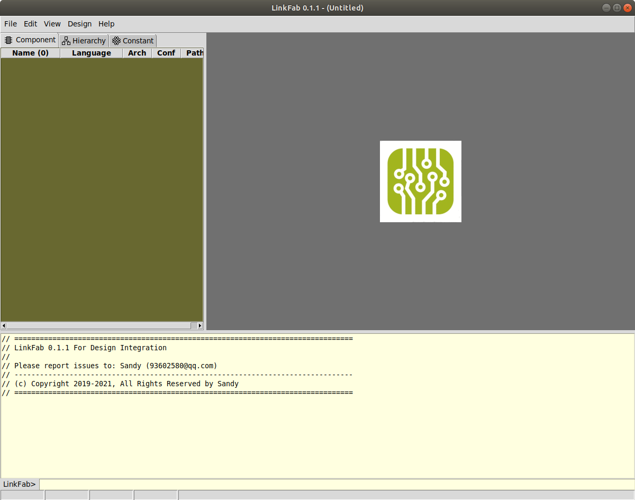
Task: Open the Design menu
Action: tap(79, 24)
